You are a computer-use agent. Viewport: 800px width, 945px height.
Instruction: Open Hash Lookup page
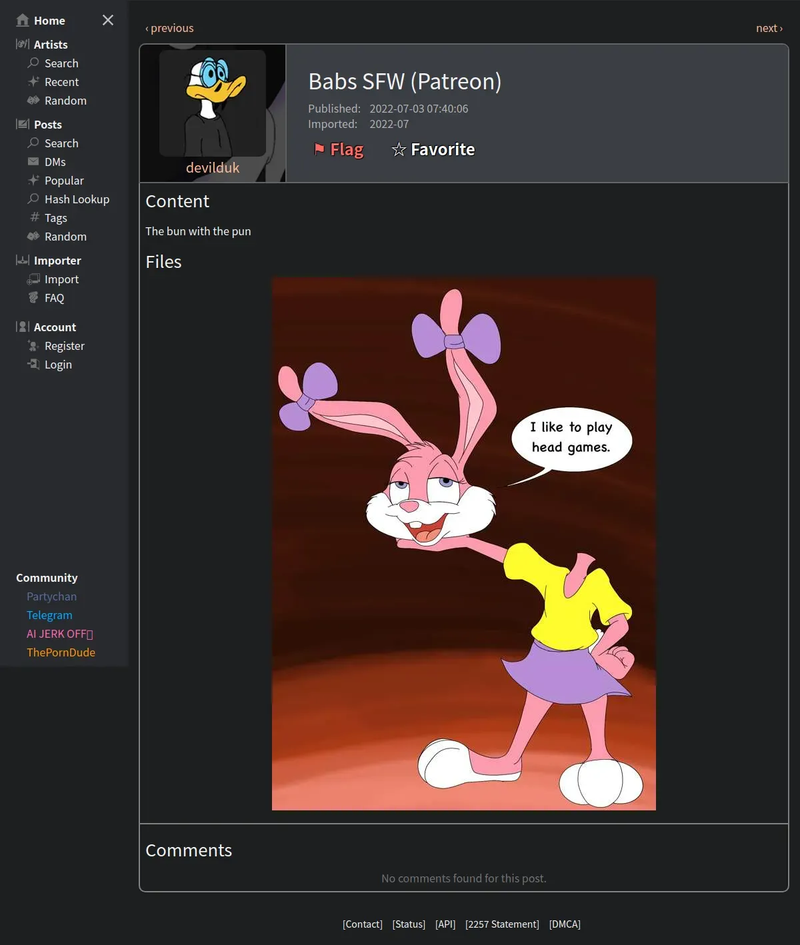[x=77, y=199]
